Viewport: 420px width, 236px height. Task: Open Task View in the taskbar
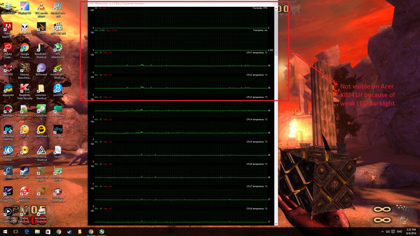click(x=16, y=232)
